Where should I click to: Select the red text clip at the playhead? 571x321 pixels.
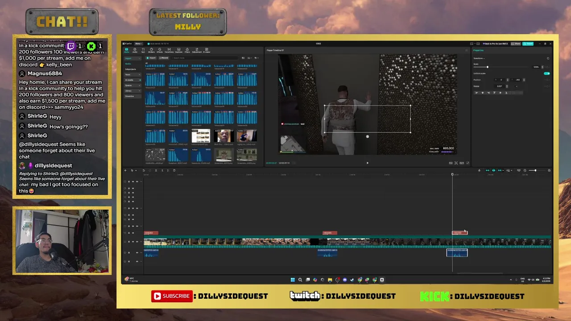460,233
